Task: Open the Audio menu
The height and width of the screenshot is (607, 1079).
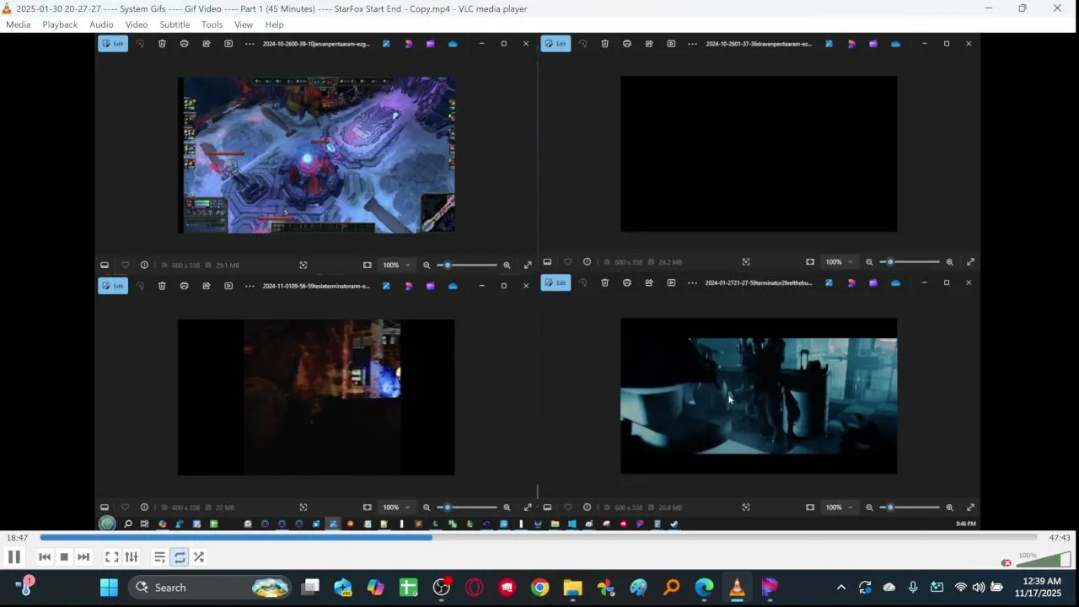Action: point(101,24)
